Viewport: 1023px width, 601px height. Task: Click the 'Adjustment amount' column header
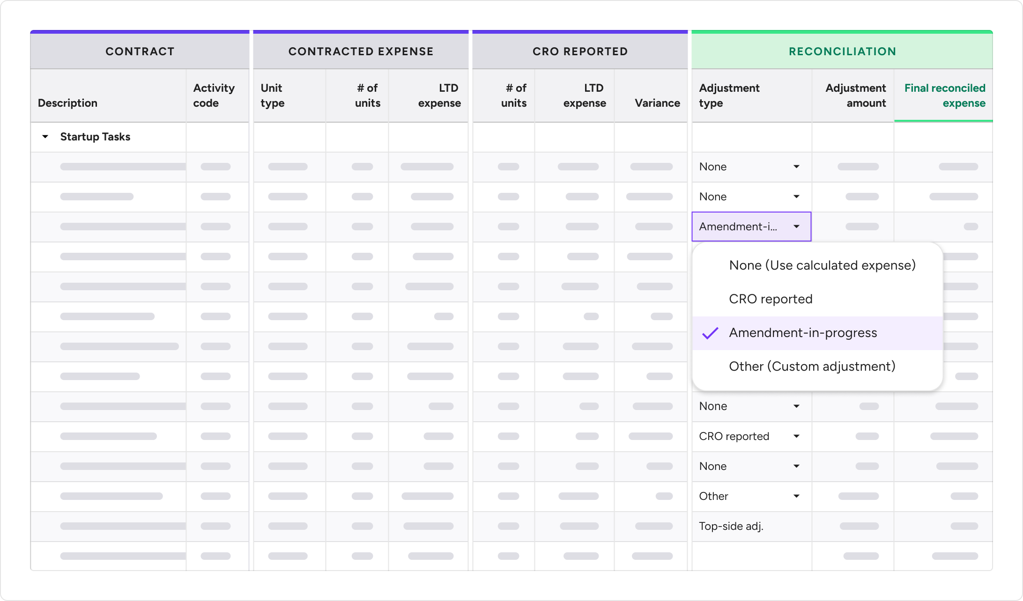[x=855, y=95]
